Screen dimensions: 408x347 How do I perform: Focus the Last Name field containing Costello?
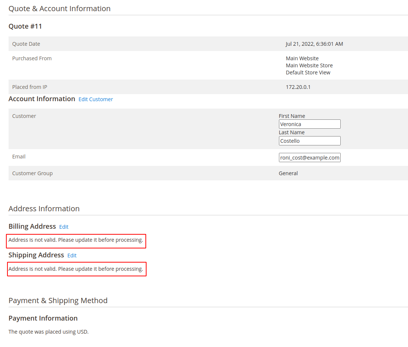(x=309, y=141)
